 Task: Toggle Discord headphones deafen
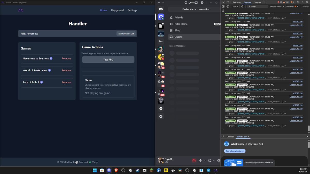(210, 160)
